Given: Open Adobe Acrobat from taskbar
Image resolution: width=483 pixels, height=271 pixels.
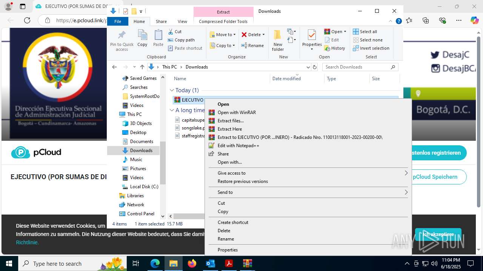Looking at the screenshot, I should pyautogui.click(x=229, y=263).
